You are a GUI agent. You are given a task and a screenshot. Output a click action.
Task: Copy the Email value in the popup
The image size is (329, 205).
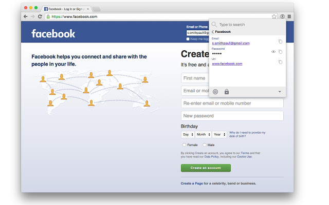[280, 42]
